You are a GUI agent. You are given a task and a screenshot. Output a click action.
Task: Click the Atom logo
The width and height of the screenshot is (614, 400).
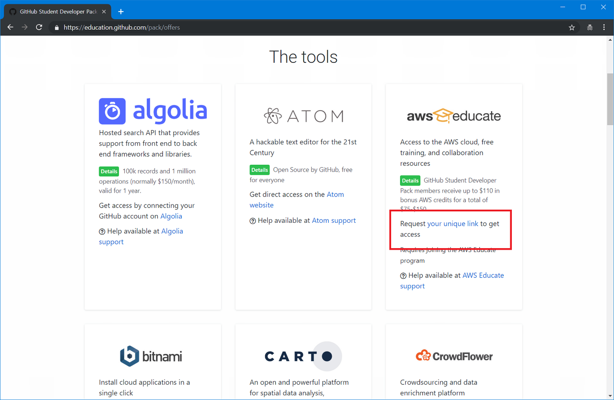click(304, 116)
